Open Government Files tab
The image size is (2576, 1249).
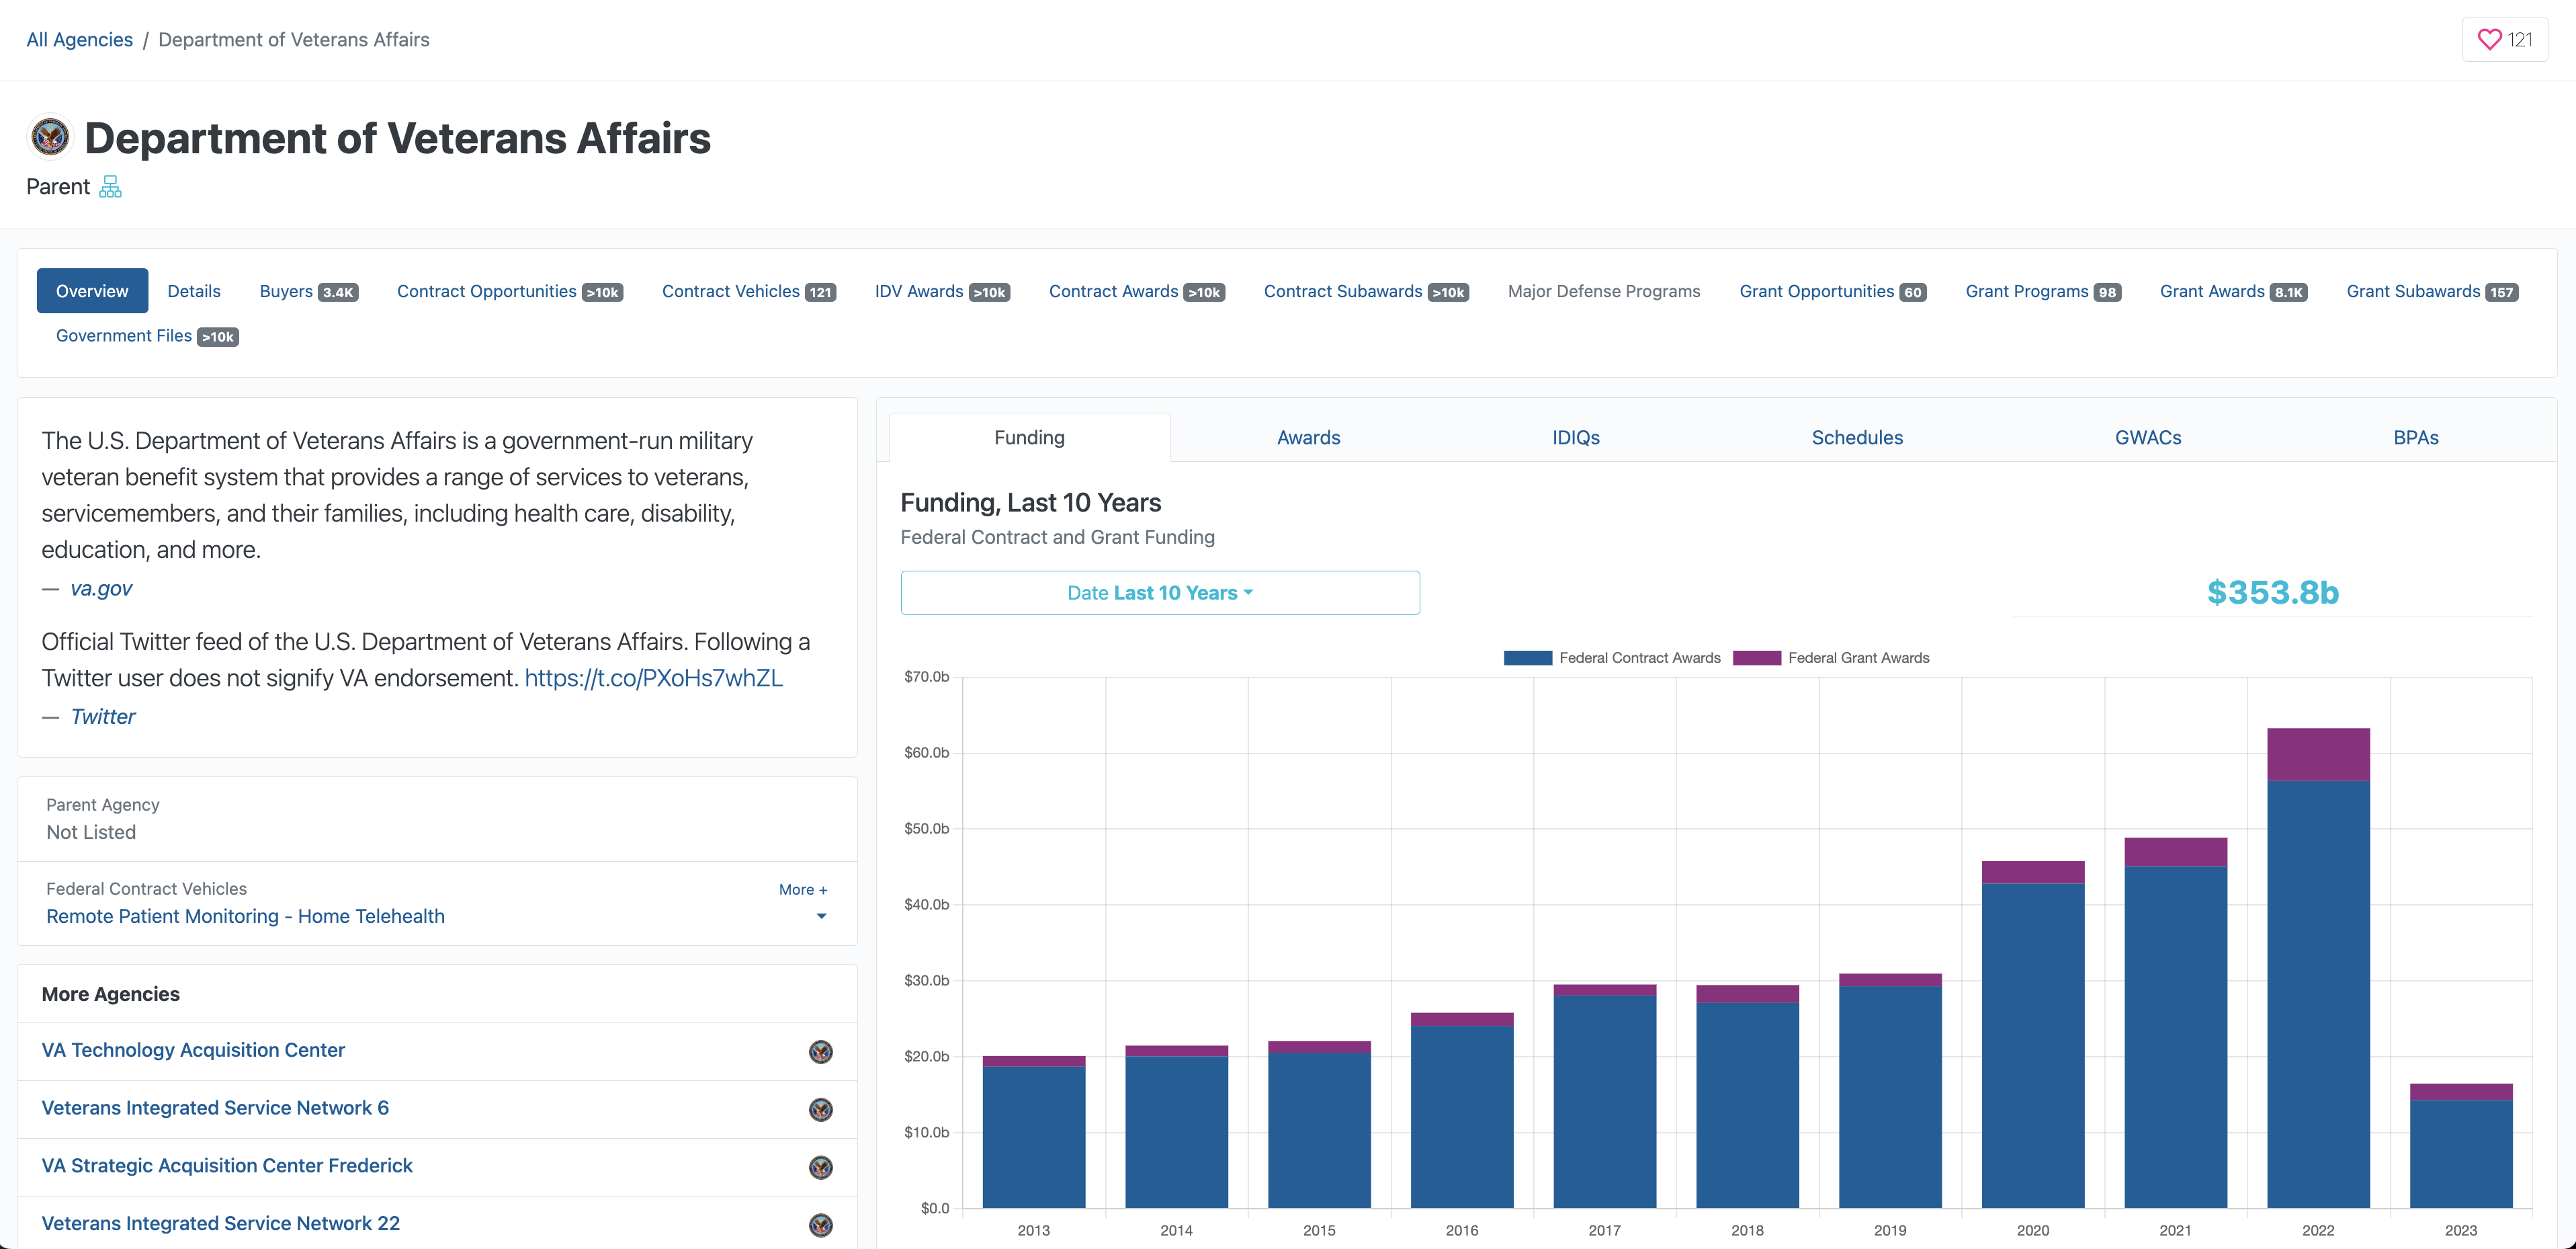pos(147,336)
